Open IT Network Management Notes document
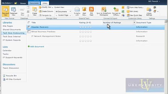Viewport: 168px width, 94px height. [x=46, y=36]
